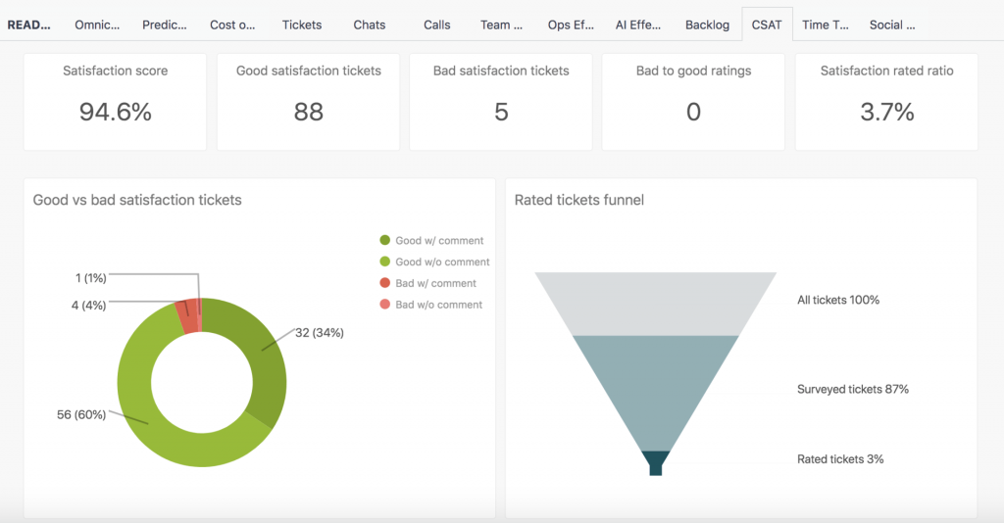Open the Satisfaction rated ratio 3.7% card

tap(886, 102)
